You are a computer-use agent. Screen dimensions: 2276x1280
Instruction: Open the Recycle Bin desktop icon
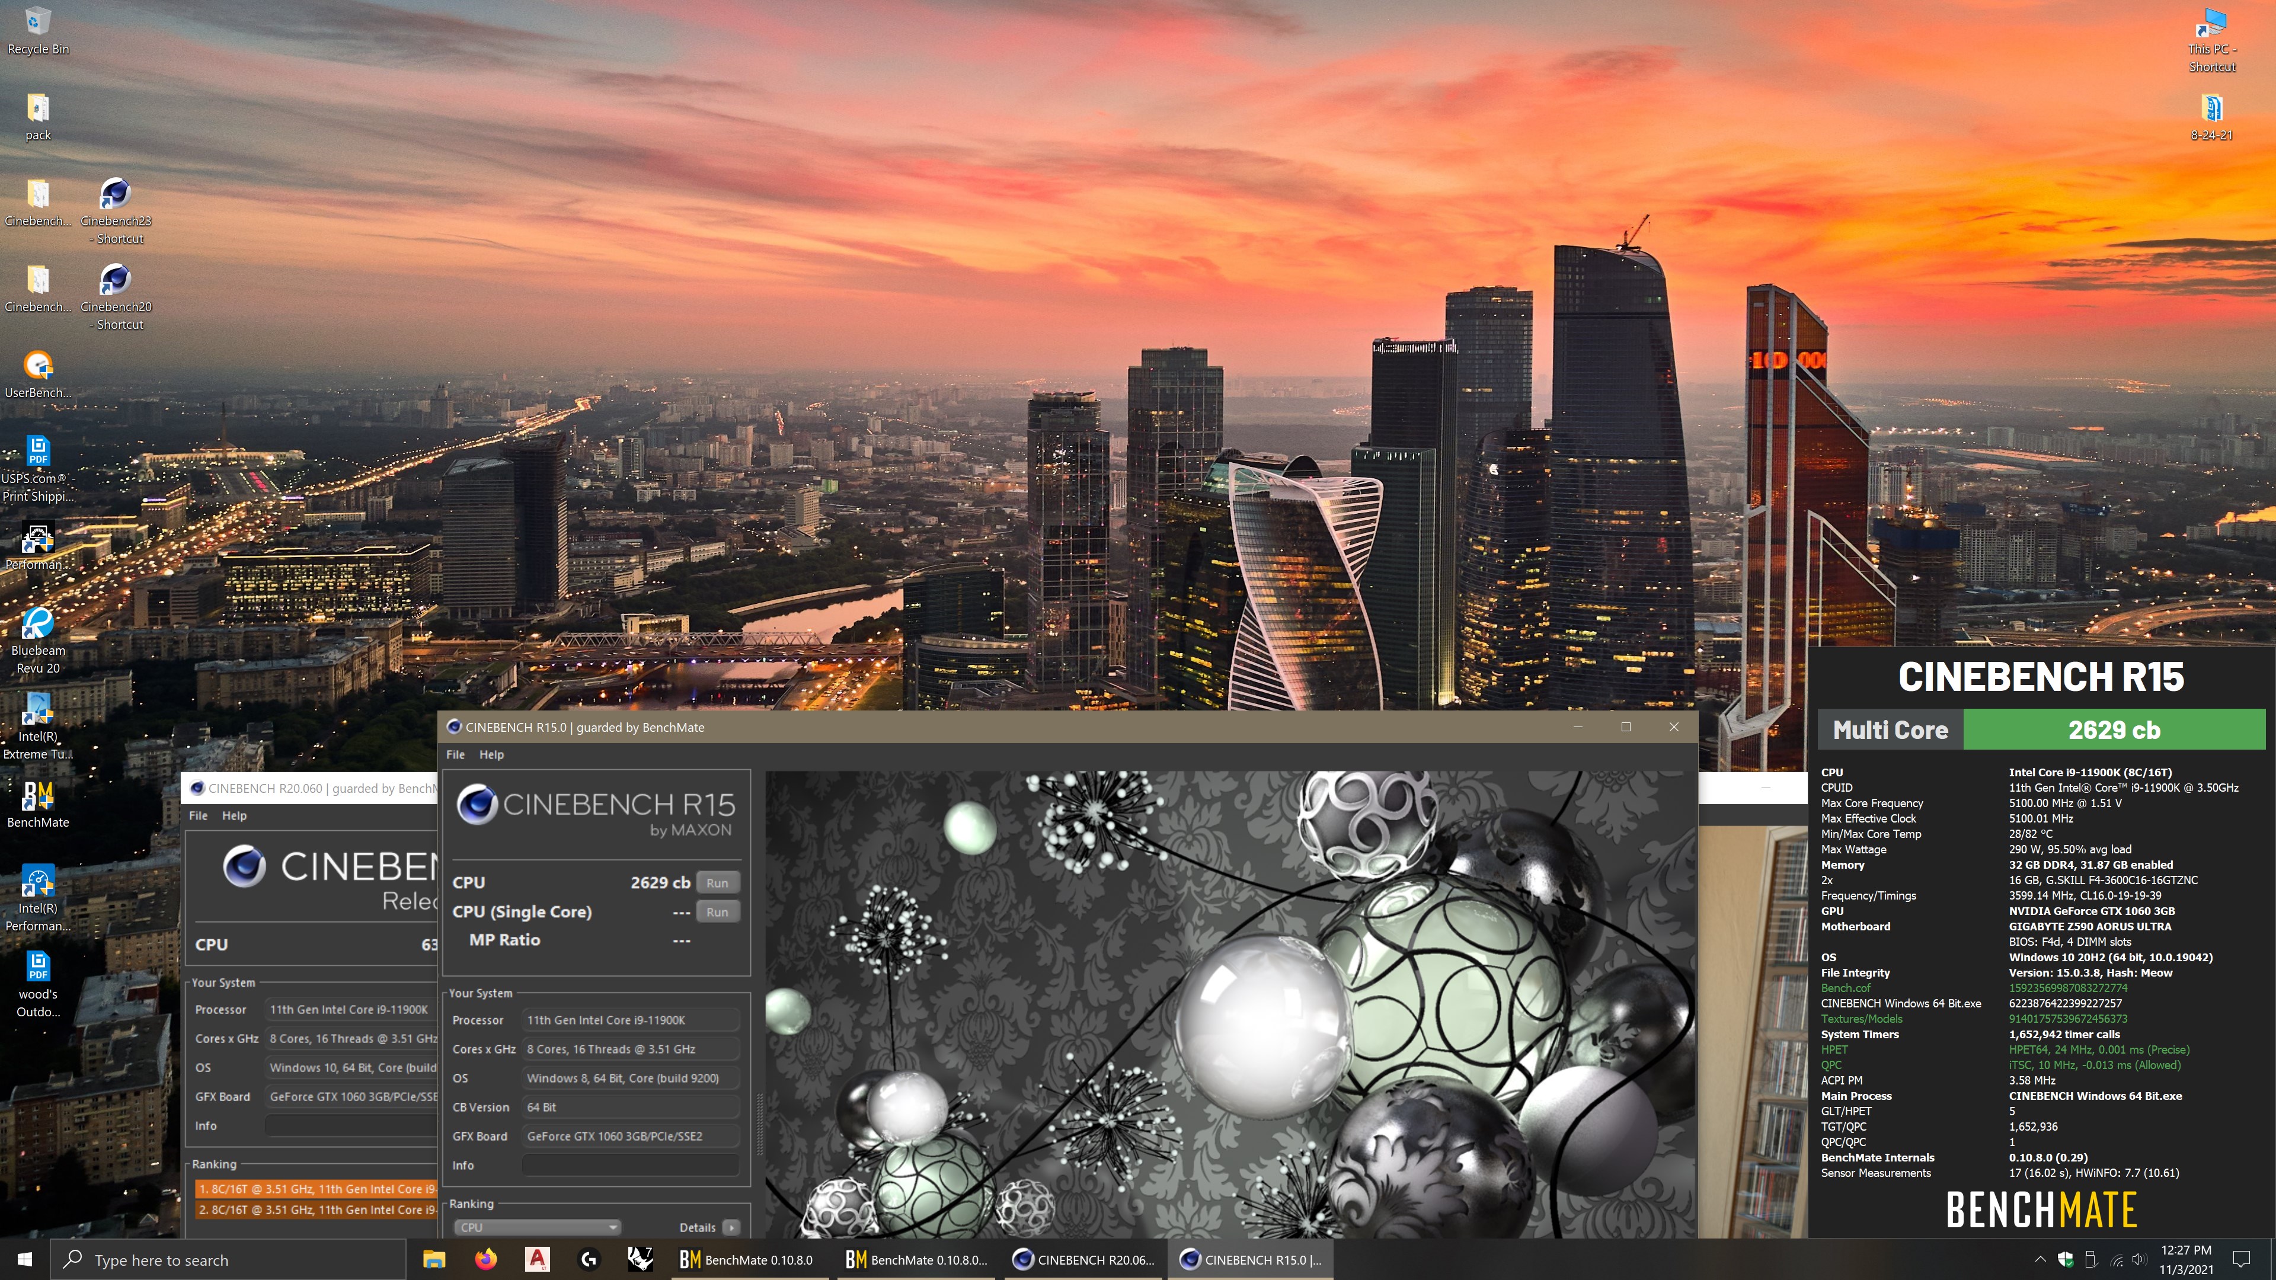(x=38, y=30)
